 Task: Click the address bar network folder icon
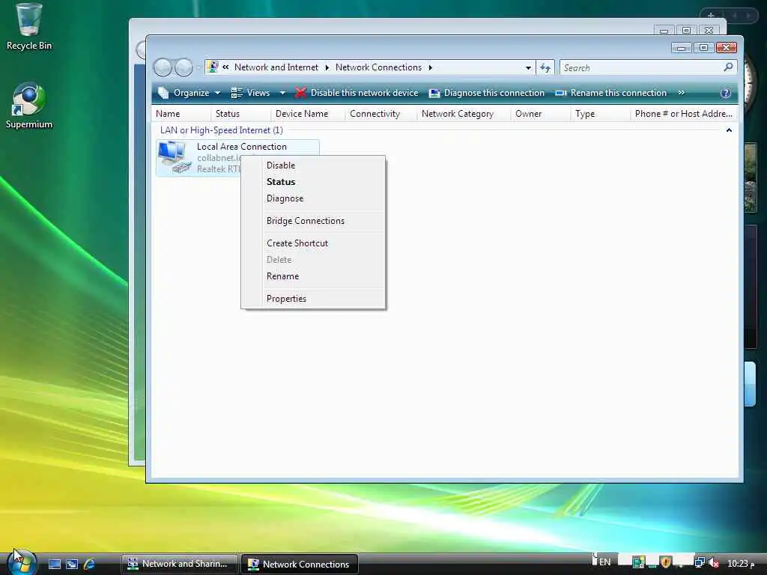[x=212, y=67]
